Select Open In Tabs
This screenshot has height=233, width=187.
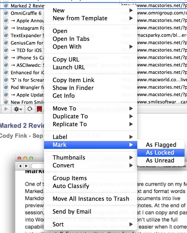point(90,39)
